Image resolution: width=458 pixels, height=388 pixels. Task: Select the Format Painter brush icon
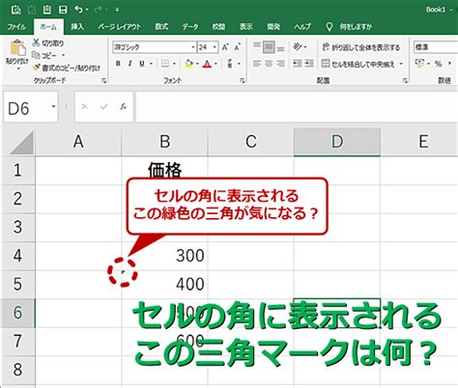click(37, 68)
